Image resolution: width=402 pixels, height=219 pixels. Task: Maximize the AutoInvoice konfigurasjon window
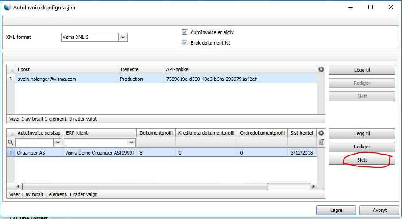(371, 7)
